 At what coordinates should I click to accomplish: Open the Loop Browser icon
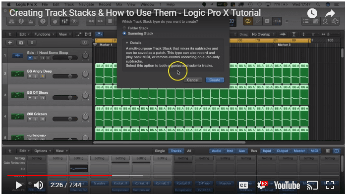[325, 21]
